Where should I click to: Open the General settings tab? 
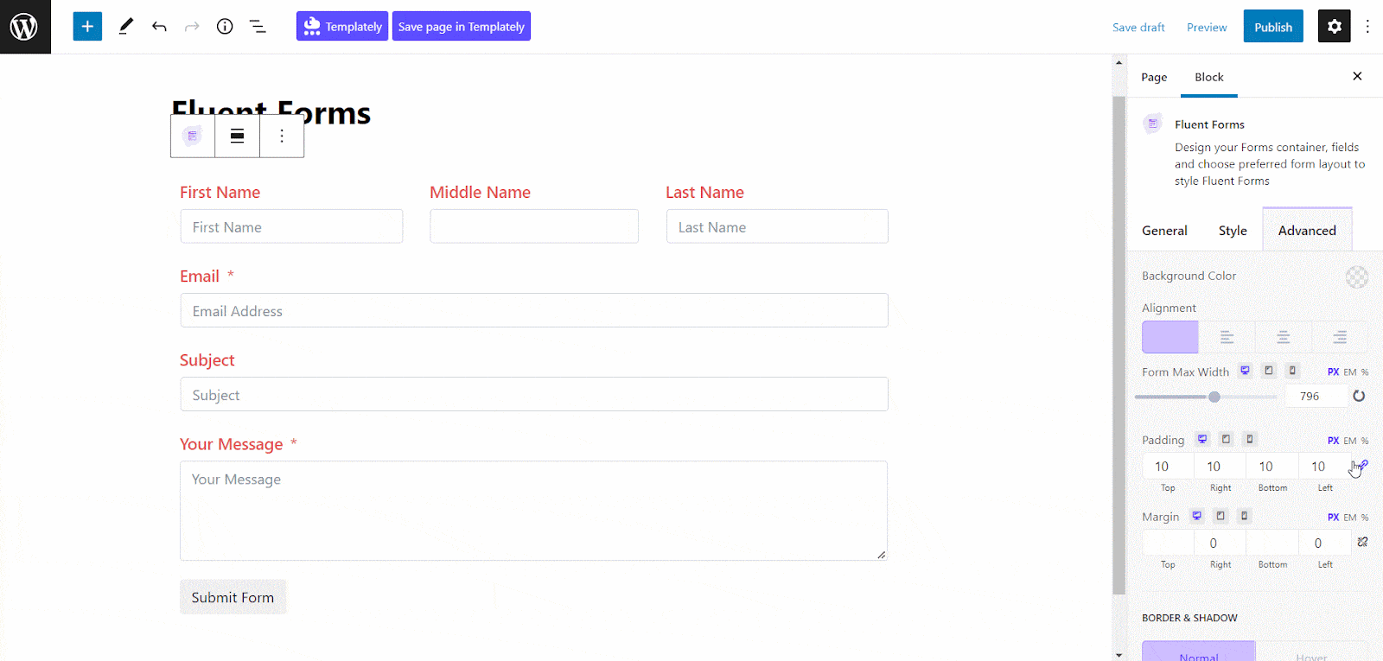click(x=1164, y=231)
